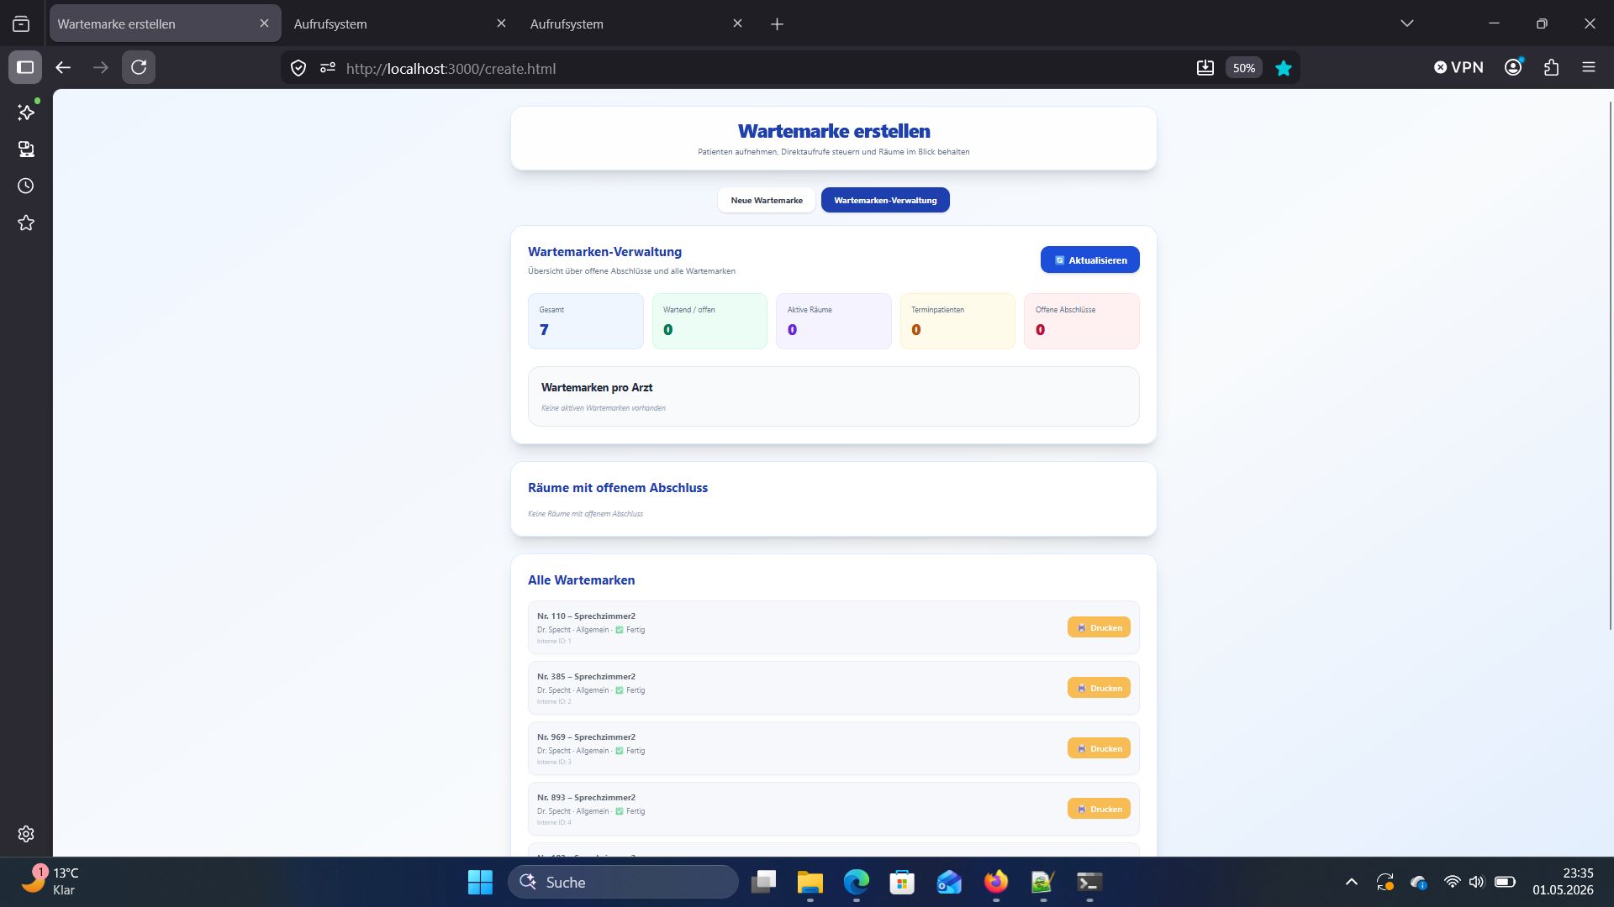Print ticket Nr. 893 with Drucken
1614x907 pixels.
[x=1099, y=809]
